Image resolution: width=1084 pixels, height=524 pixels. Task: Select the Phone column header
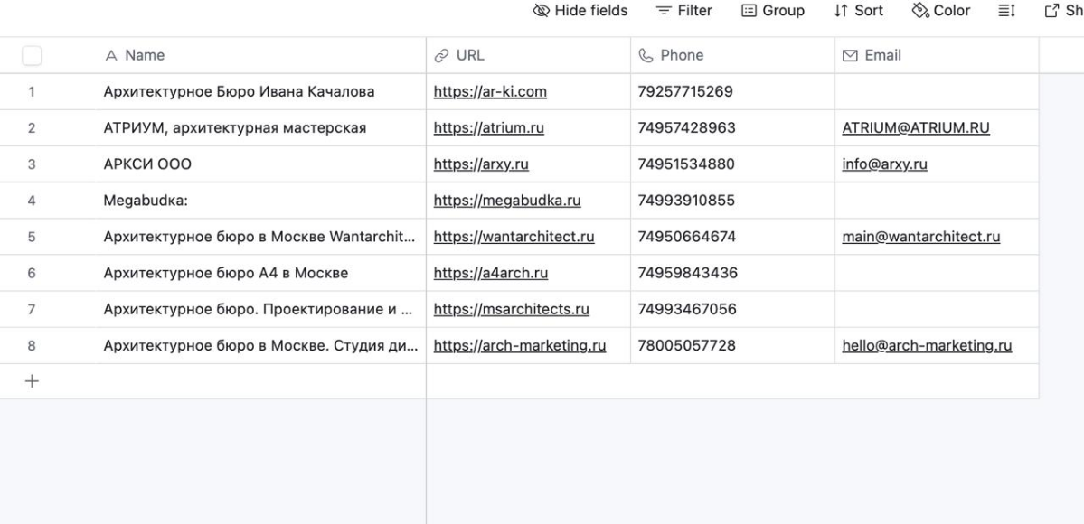(x=733, y=55)
